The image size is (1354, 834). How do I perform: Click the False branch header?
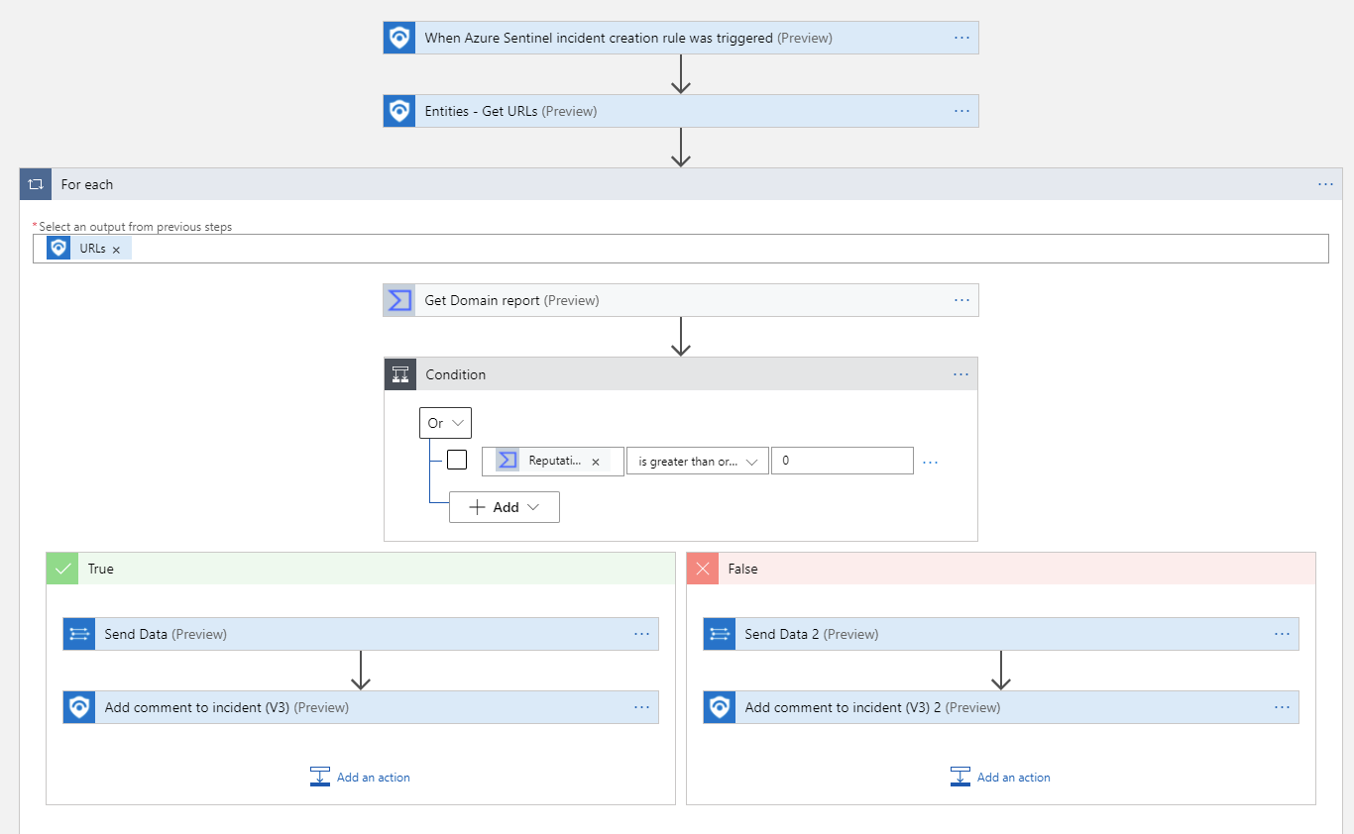tap(1001, 569)
